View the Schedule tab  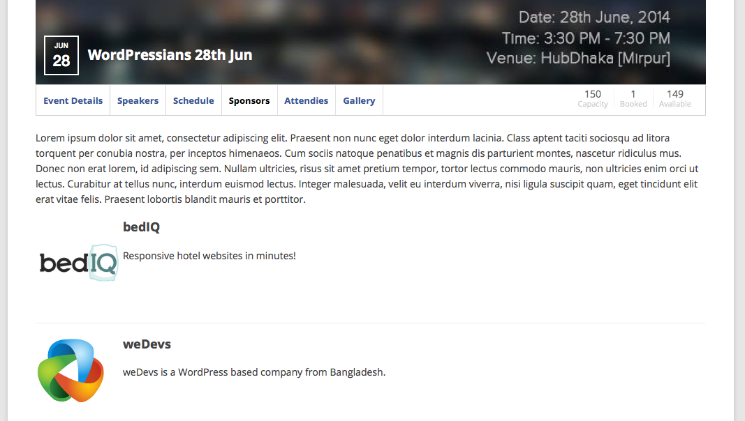193,100
